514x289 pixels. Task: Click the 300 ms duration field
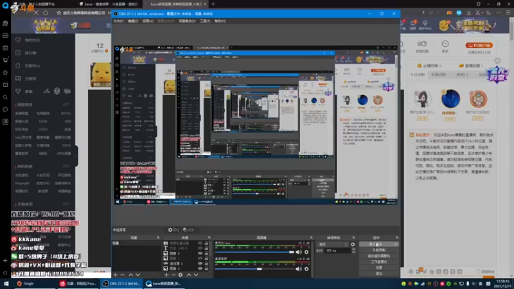pyautogui.click(x=338, y=250)
